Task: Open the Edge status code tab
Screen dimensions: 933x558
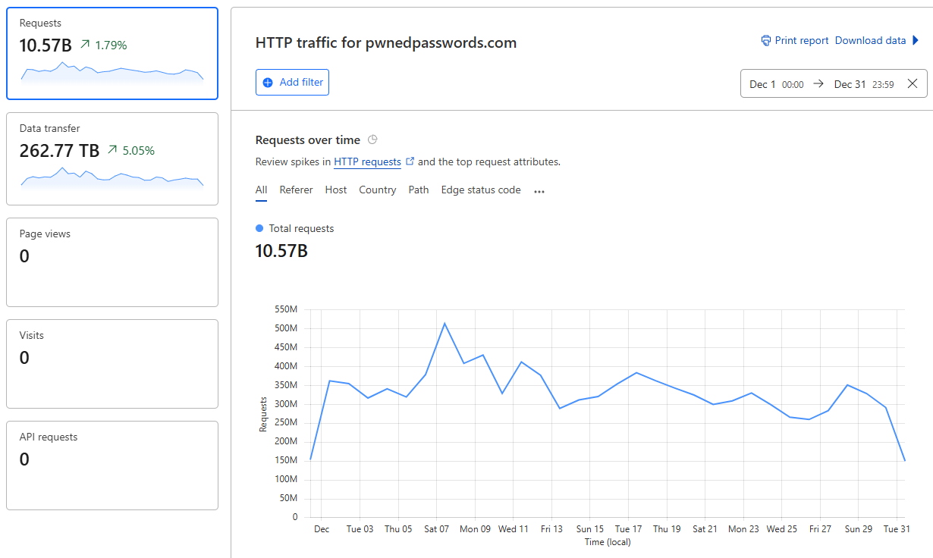Action: (481, 190)
